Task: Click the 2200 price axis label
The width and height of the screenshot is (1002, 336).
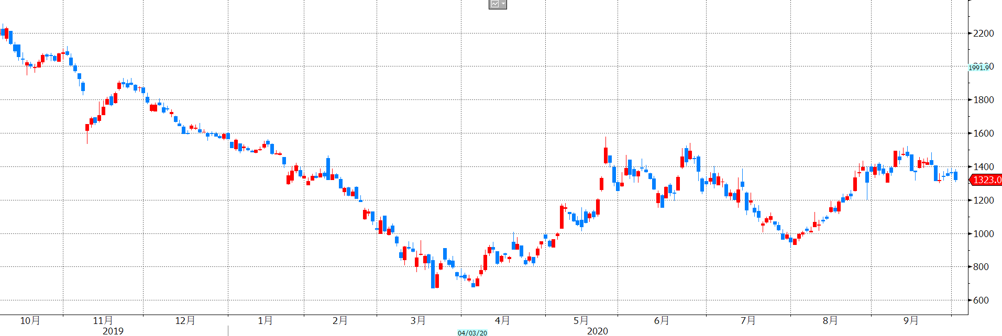Action: point(983,33)
